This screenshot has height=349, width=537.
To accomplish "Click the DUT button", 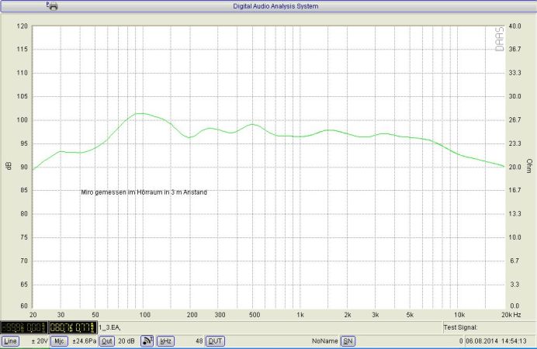I will tap(216, 341).
